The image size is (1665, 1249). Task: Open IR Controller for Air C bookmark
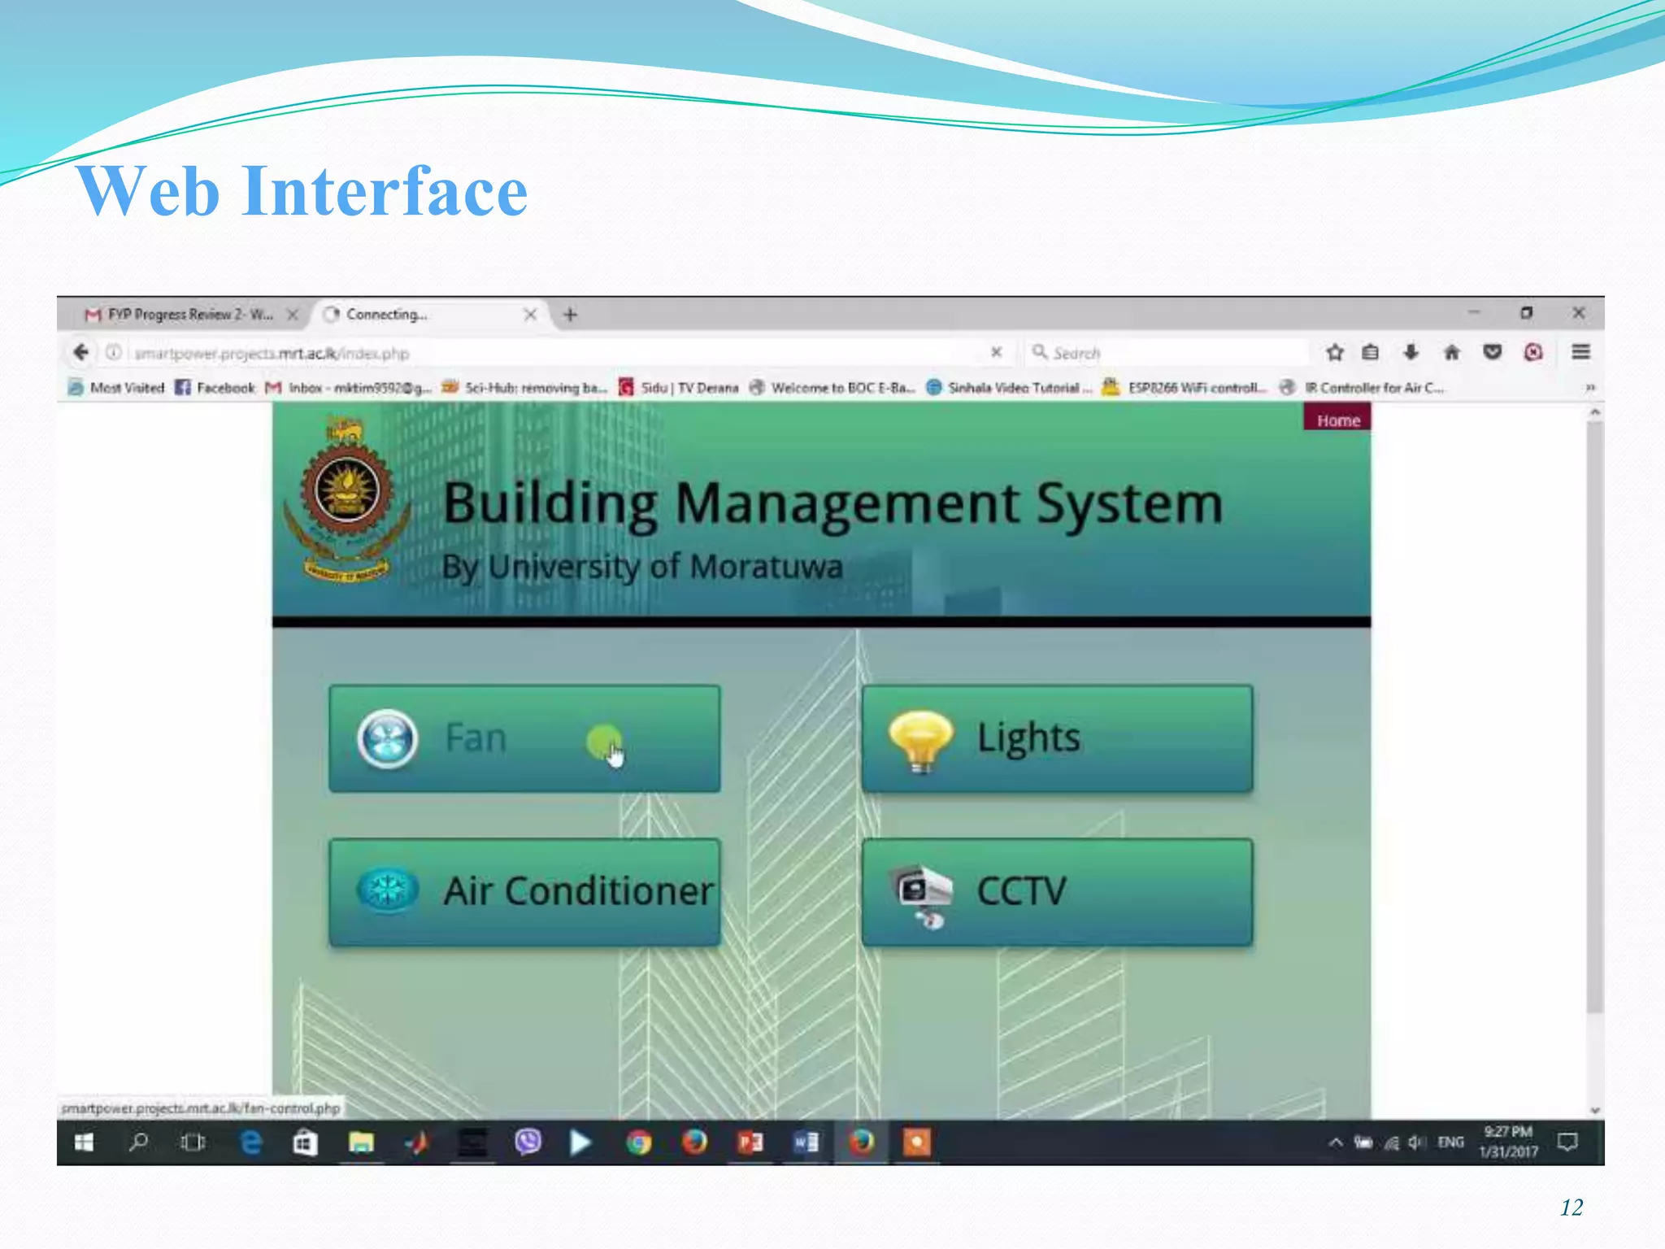click(x=1361, y=388)
